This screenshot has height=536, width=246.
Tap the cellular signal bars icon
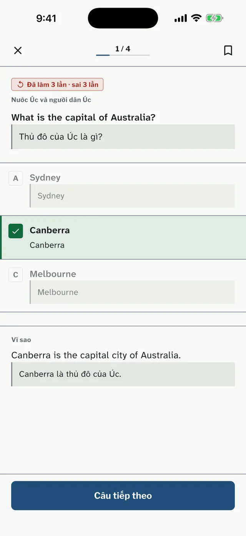tap(181, 18)
